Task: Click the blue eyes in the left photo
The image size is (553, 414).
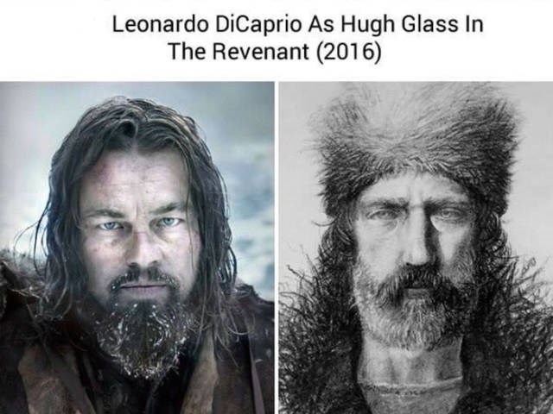Action: pos(139,224)
